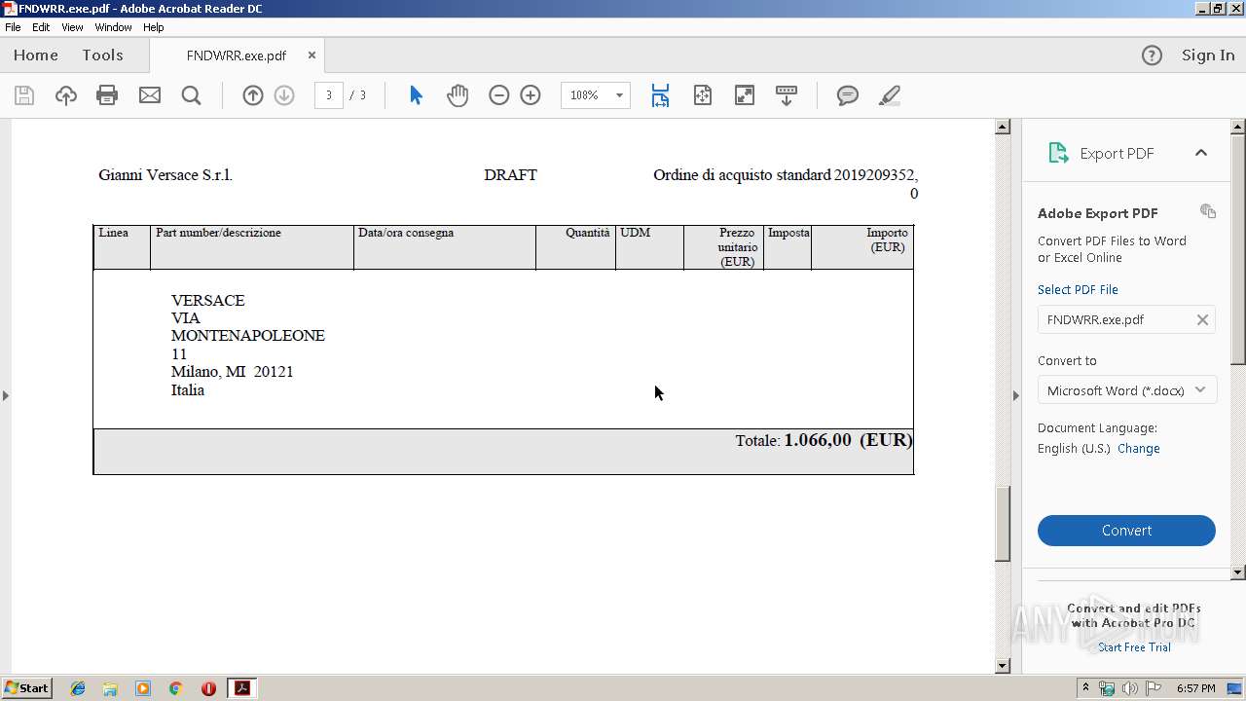
Task: Zoom in with plus icon
Action: pos(531,95)
